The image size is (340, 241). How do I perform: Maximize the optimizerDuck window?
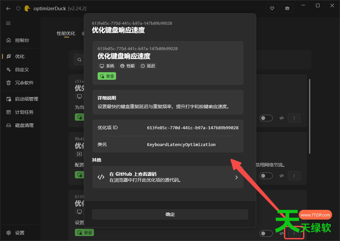click(x=318, y=5)
